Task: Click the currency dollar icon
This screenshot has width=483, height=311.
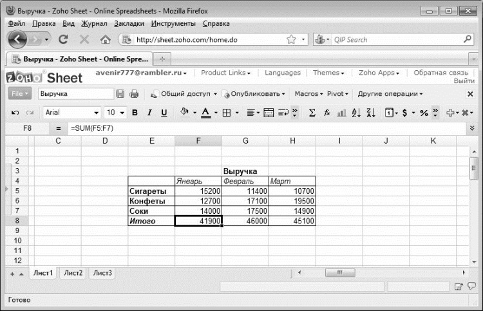Action: [405, 113]
